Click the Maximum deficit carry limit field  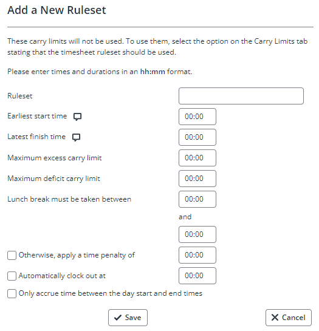click(197, 179)
